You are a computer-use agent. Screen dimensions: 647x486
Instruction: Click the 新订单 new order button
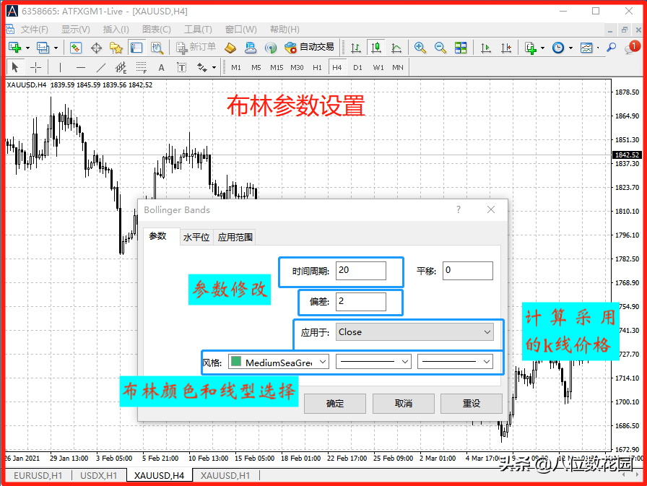point(196,48)
